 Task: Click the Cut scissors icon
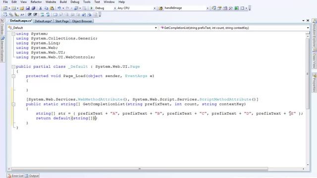(x=41, y=8)
